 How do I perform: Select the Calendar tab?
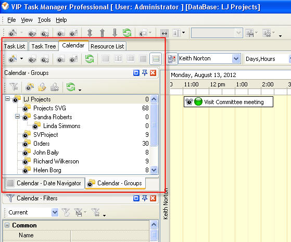tap(73, 45)
